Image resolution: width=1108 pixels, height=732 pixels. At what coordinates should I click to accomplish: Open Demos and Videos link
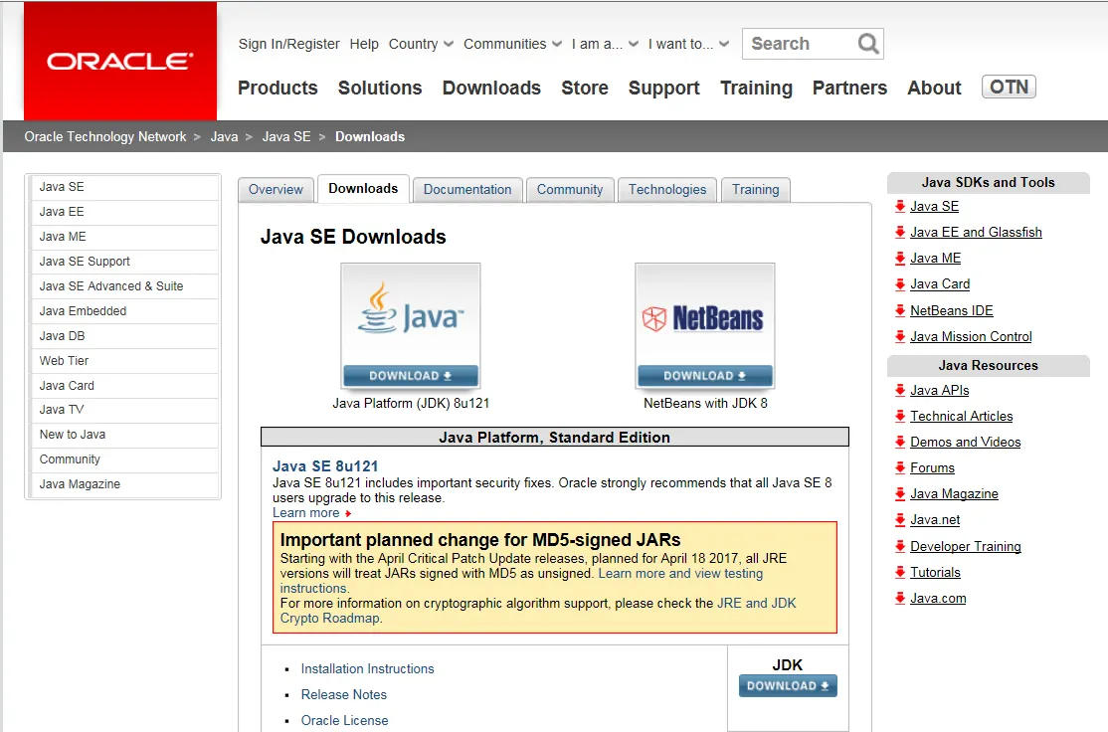tap(965, 443)
